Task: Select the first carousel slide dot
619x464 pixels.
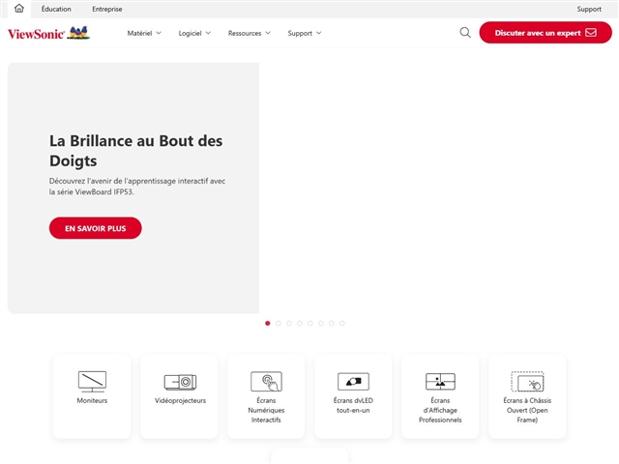Action: [268, 323]
